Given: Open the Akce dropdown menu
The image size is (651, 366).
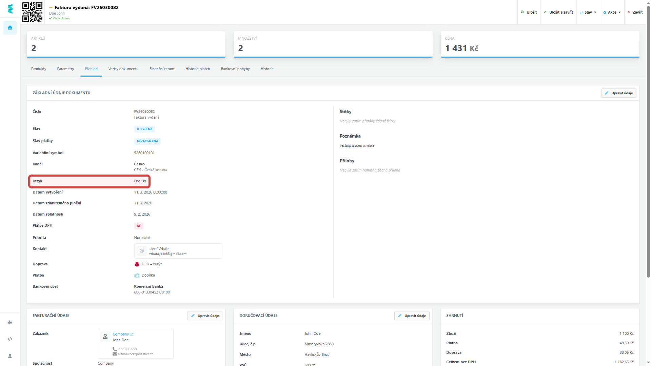Looking at the screenshot, I should pos(612,12).
